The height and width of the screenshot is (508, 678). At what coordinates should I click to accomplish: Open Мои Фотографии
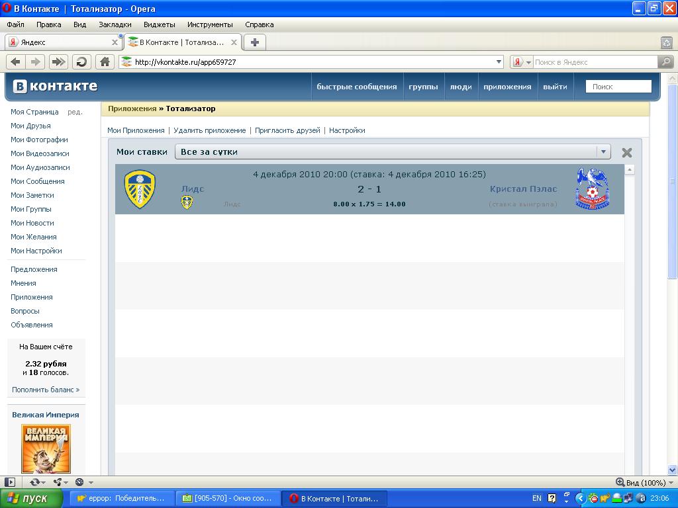(x=39, y=140)
